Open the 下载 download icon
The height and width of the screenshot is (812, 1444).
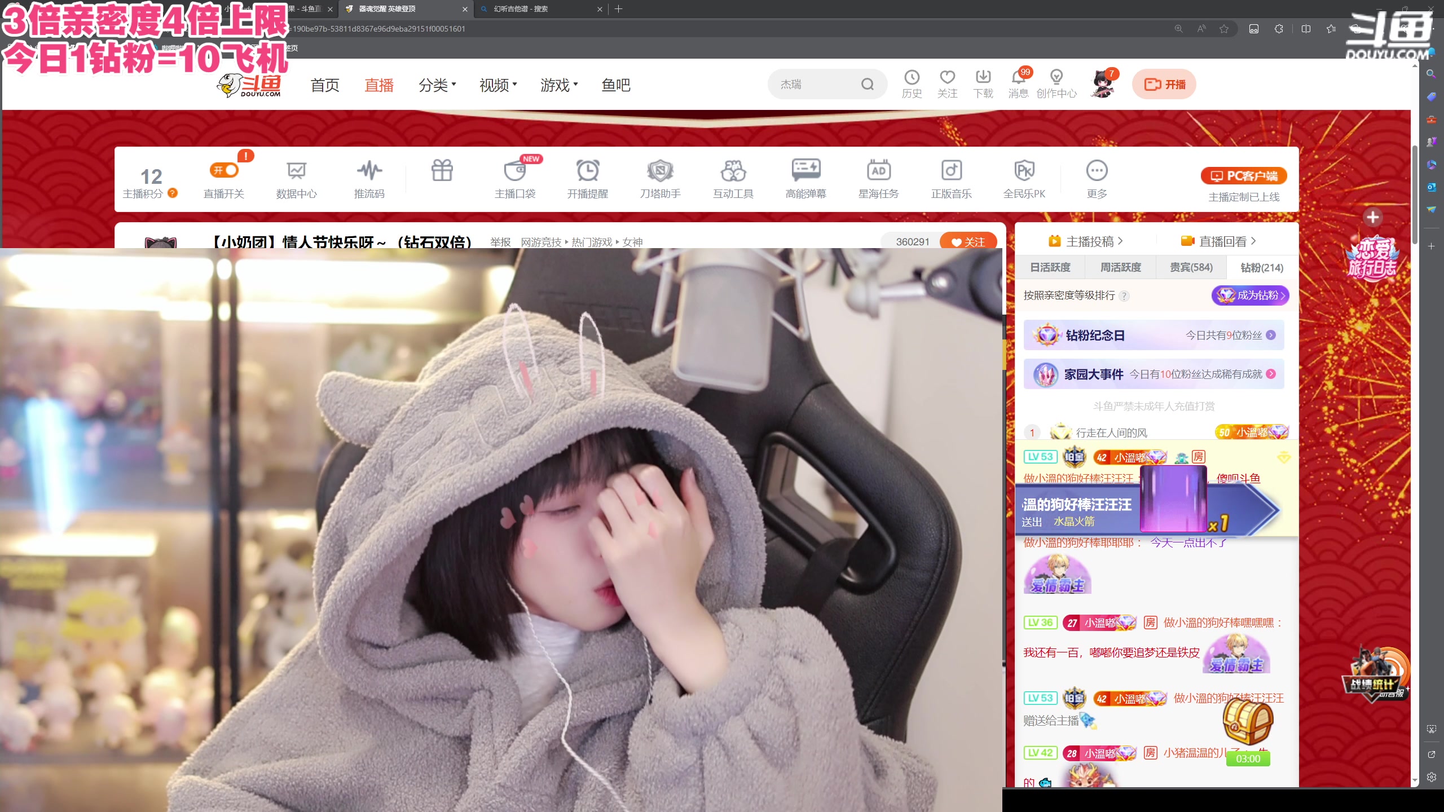[983, 83]
